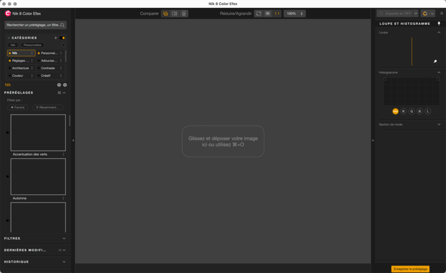446x273 pixels.
Task: Toggle shadow clipping indicator in histogram
Action: [x=385, y=79]
